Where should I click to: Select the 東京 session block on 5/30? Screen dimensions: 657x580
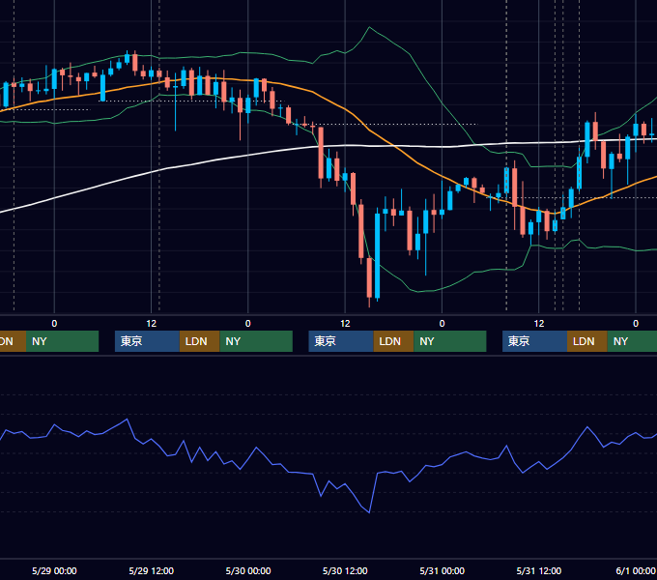(341, 341)
